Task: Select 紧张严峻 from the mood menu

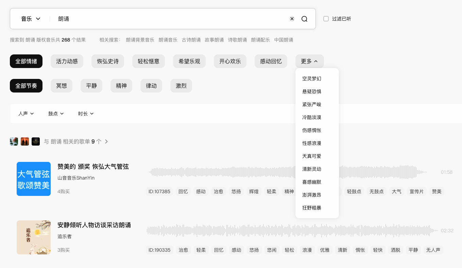Action: 312,104
